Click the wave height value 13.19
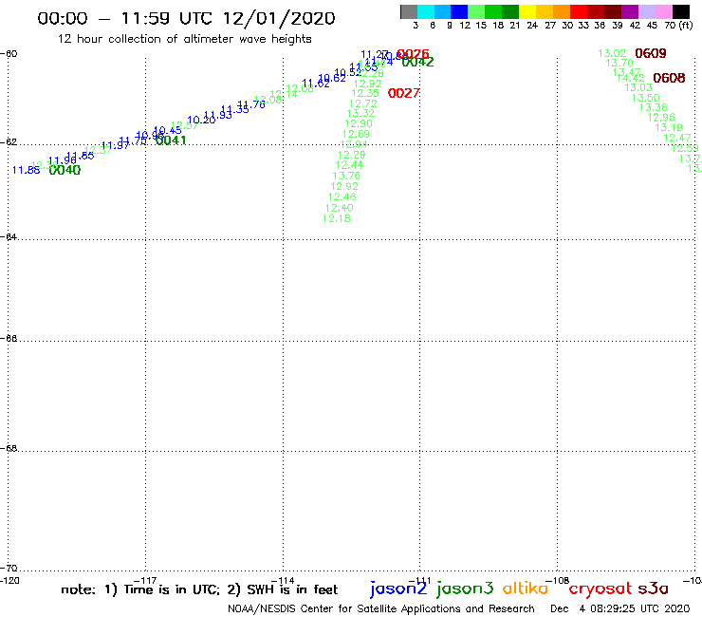702x617 pixels. point(669,128)
